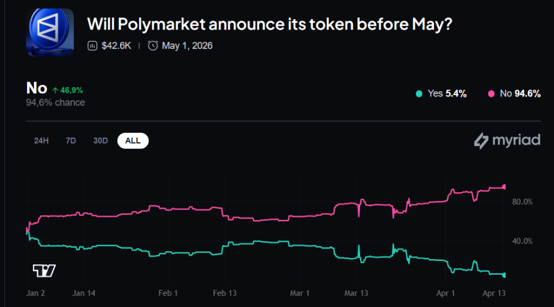Image resolution: width=554 pixels, height=307 pixels.
Task: Click the teal Yes line end marker
Action: click(x=505, y=275)
